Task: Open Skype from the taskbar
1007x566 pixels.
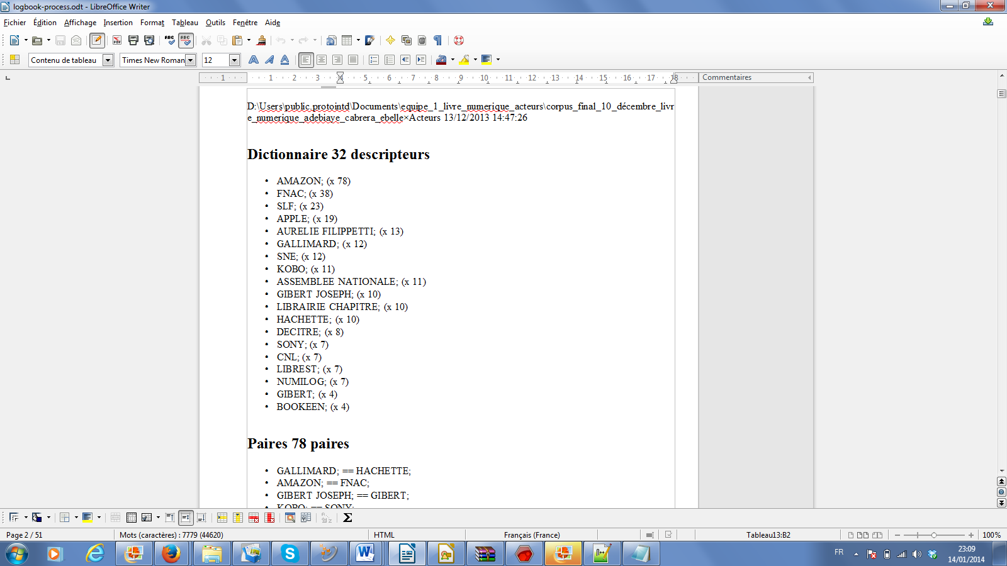Action: pos(290,554)
